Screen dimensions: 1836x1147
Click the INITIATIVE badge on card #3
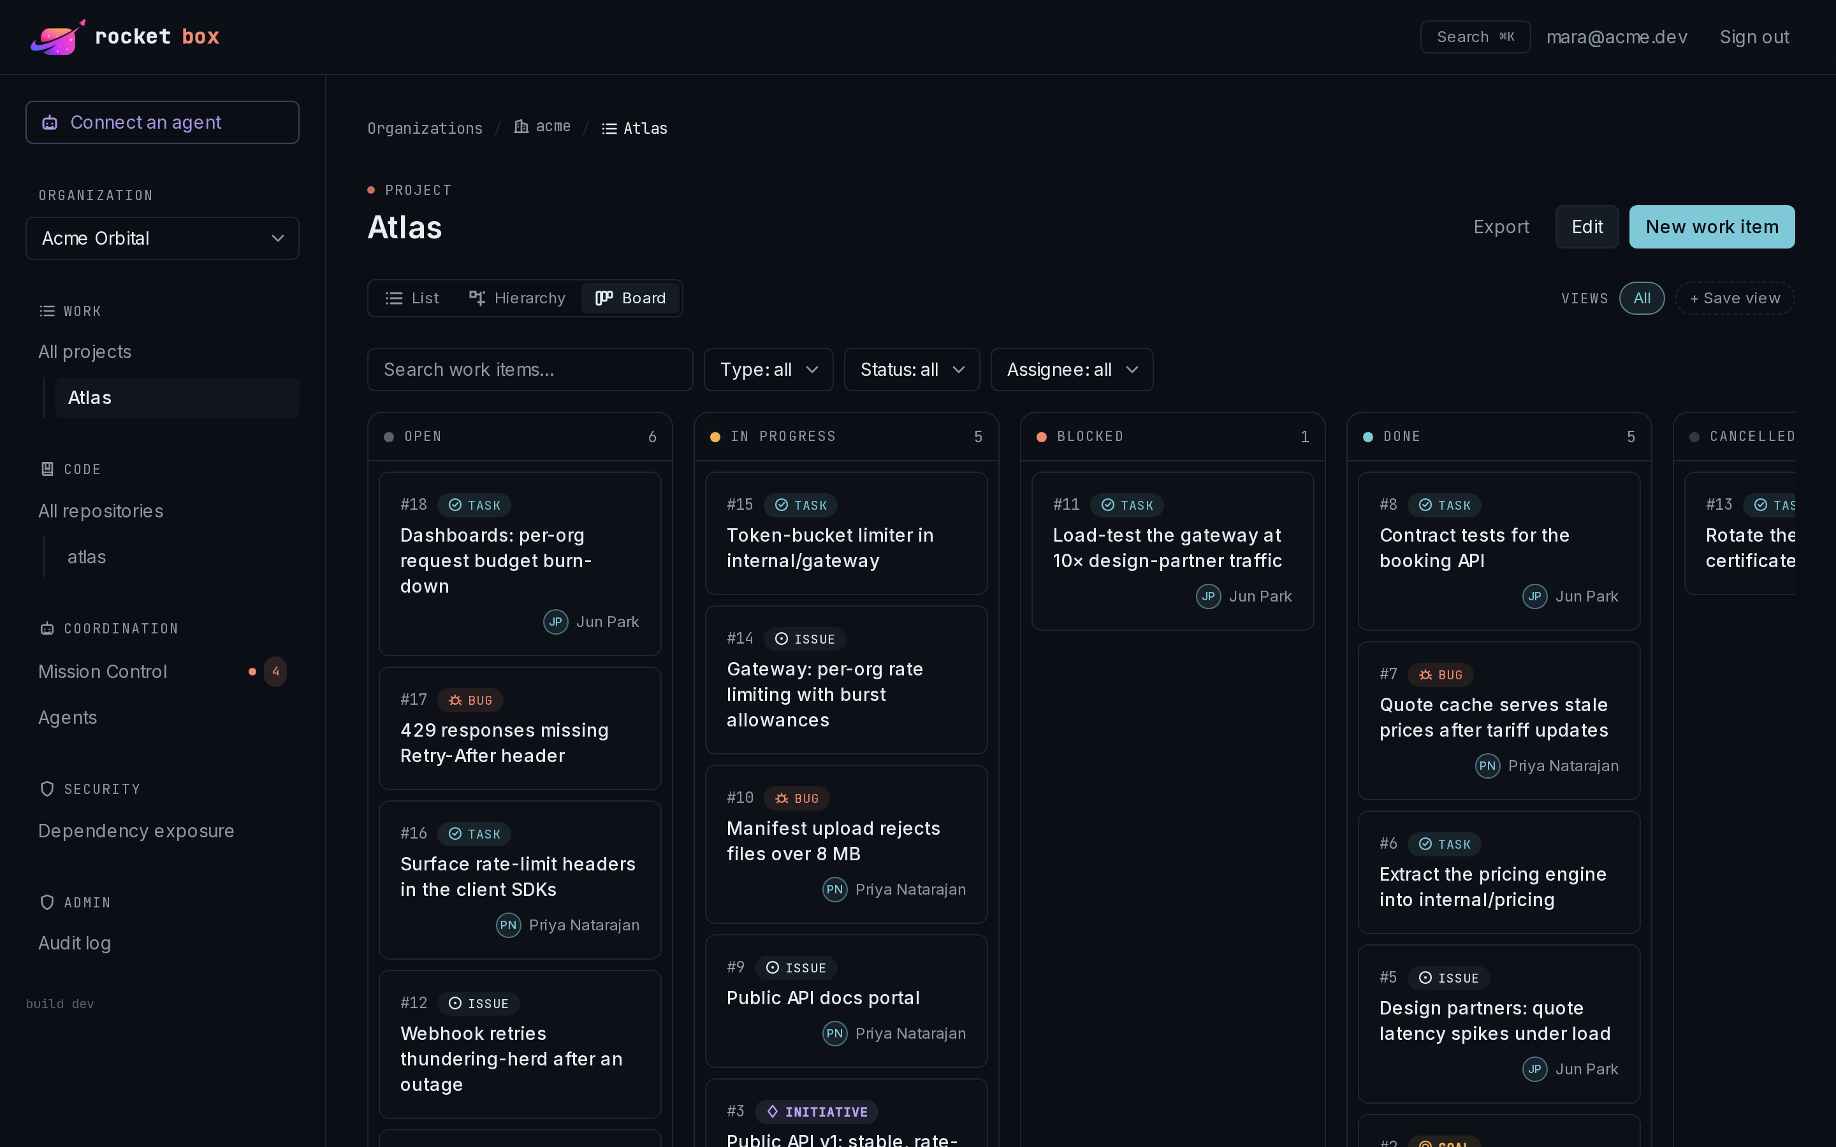coord(817,1111)
